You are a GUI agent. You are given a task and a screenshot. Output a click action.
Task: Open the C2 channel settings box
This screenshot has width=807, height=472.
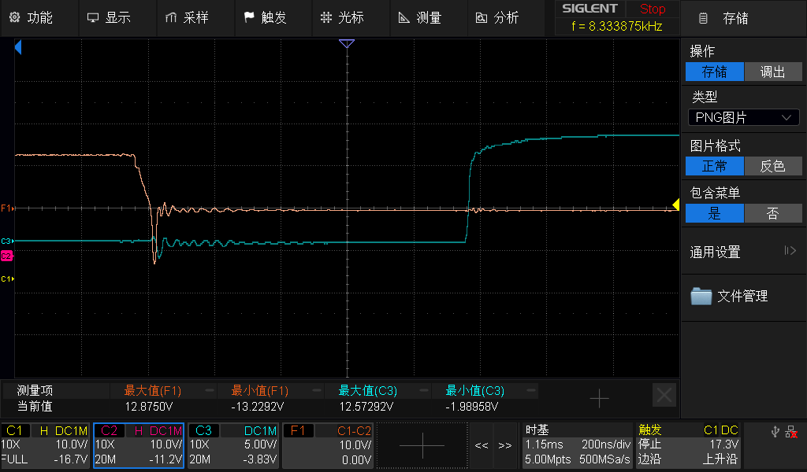(x=139, y=445)
